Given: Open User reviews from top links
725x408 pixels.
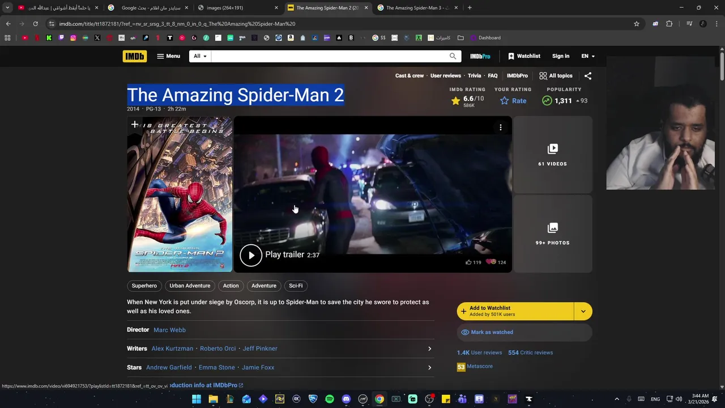Looking at the screenshot, I should coord(446,75).
